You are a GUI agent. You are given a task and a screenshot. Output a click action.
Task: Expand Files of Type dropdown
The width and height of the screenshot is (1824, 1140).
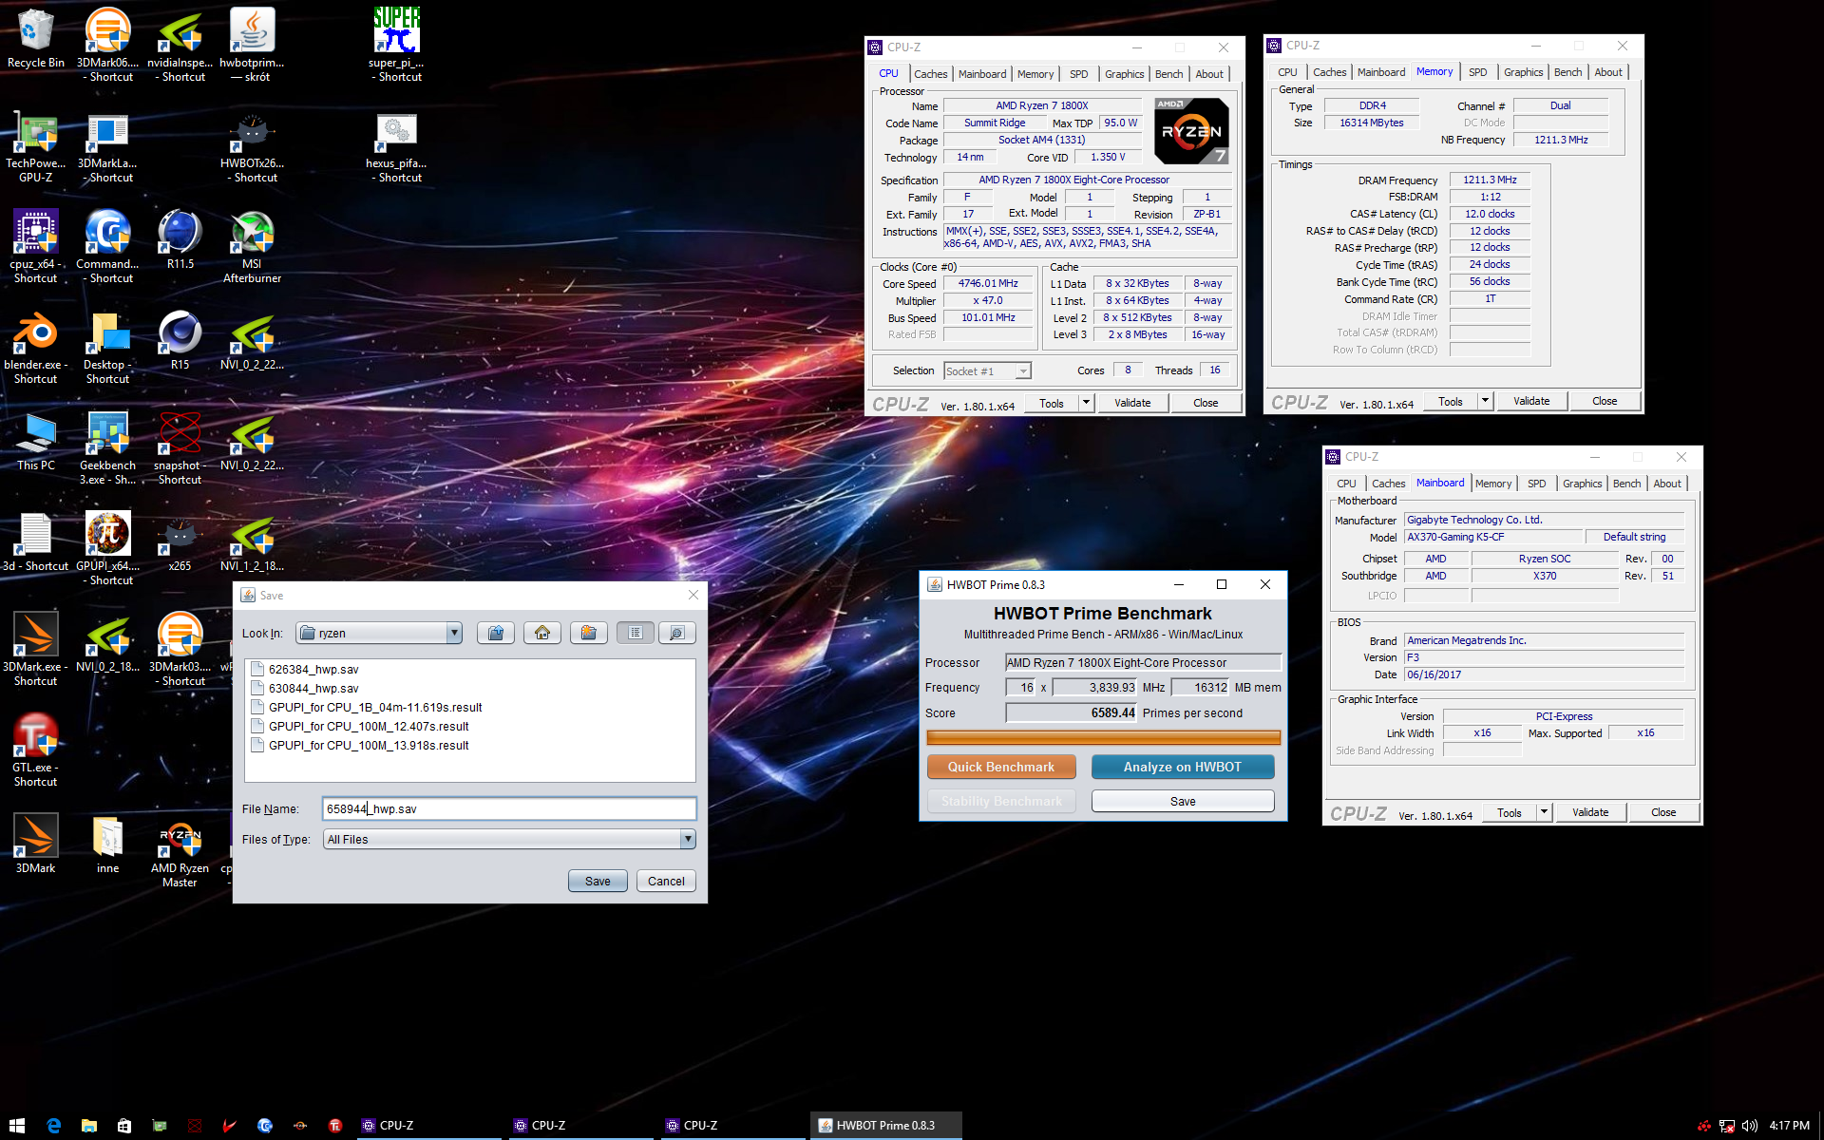[x=688, y=839]
